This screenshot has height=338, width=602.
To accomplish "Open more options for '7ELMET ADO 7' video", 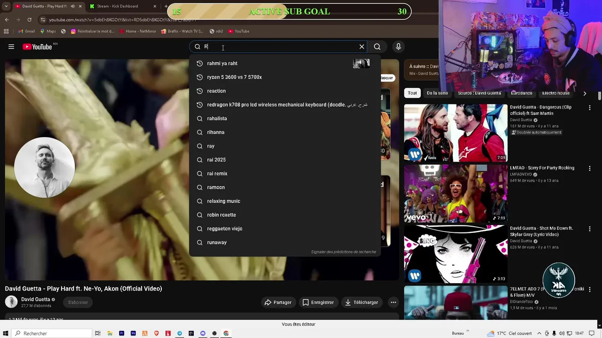I will pos(589,290).
